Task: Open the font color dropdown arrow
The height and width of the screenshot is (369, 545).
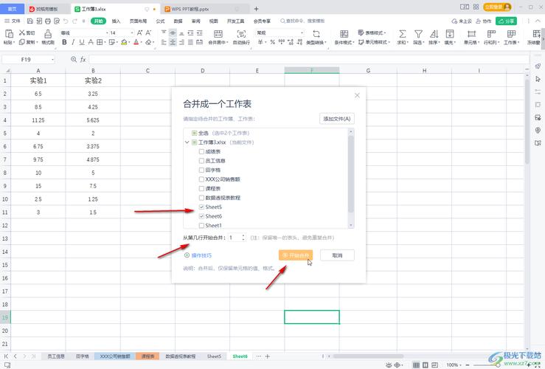Action: pos(142,42)
